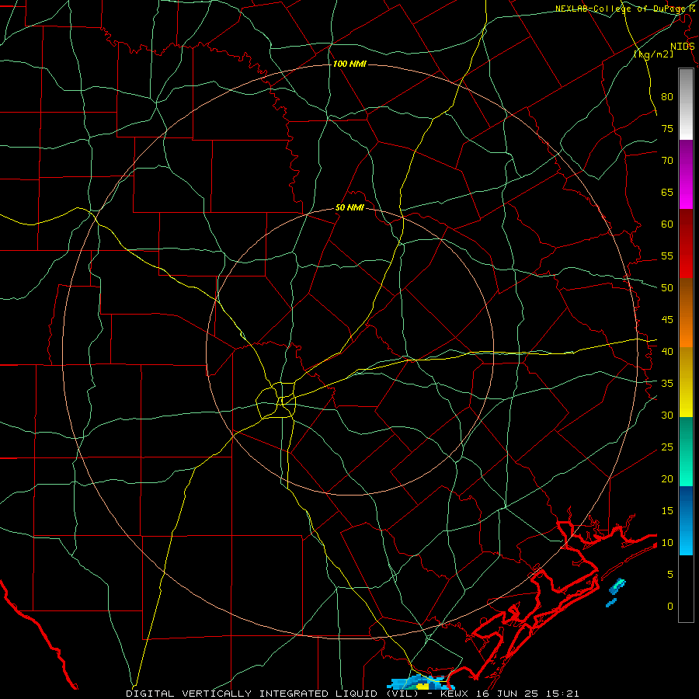Click the 65 value on the scale

point(667,192)
